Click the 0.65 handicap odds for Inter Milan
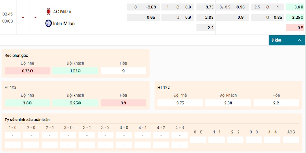Image resolution: width=306 pixels, height=153 pixels. (150, 17)
